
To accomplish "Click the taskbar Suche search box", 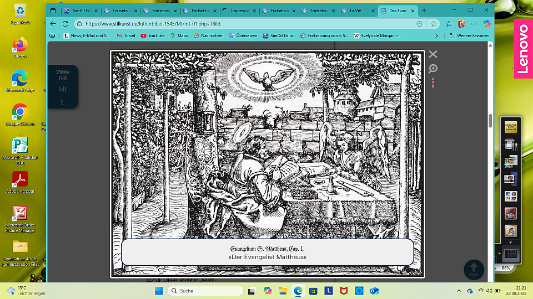I will (205, 291).
